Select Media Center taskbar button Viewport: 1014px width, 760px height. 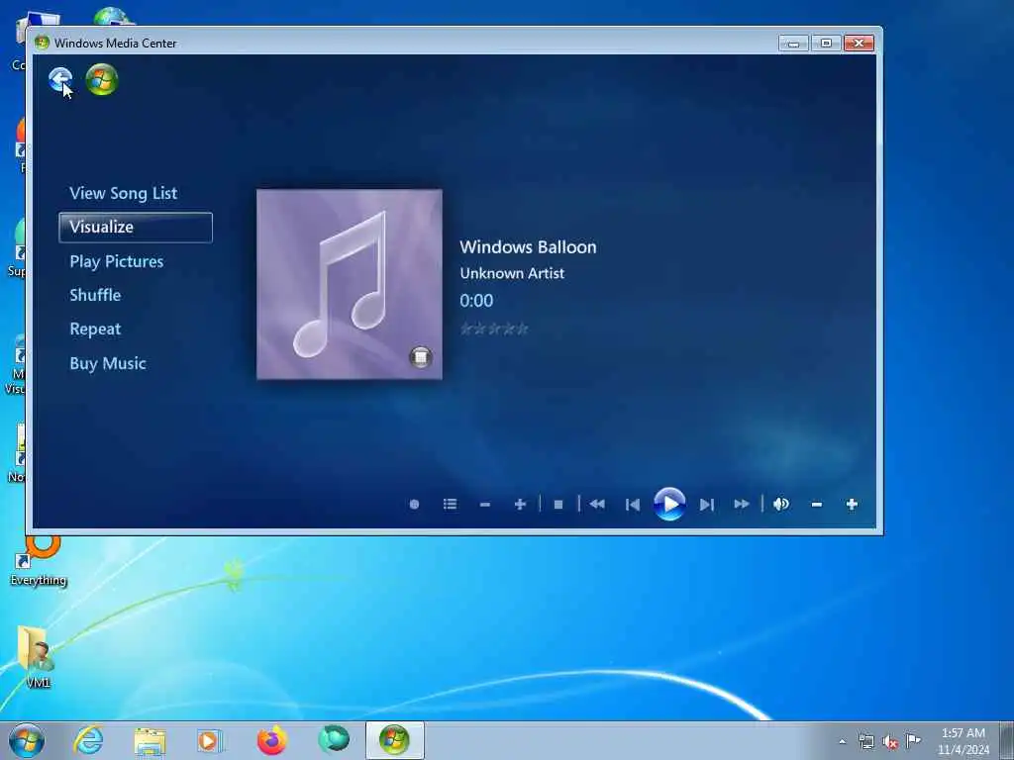394,740
